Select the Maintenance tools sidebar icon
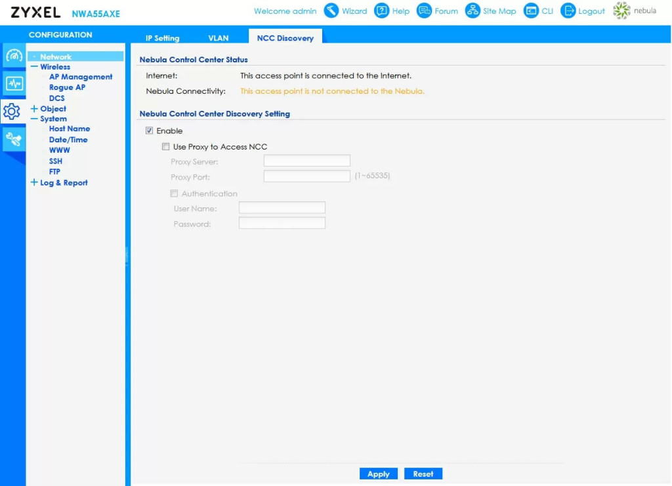672x486 pixels. tap(14, 138)
